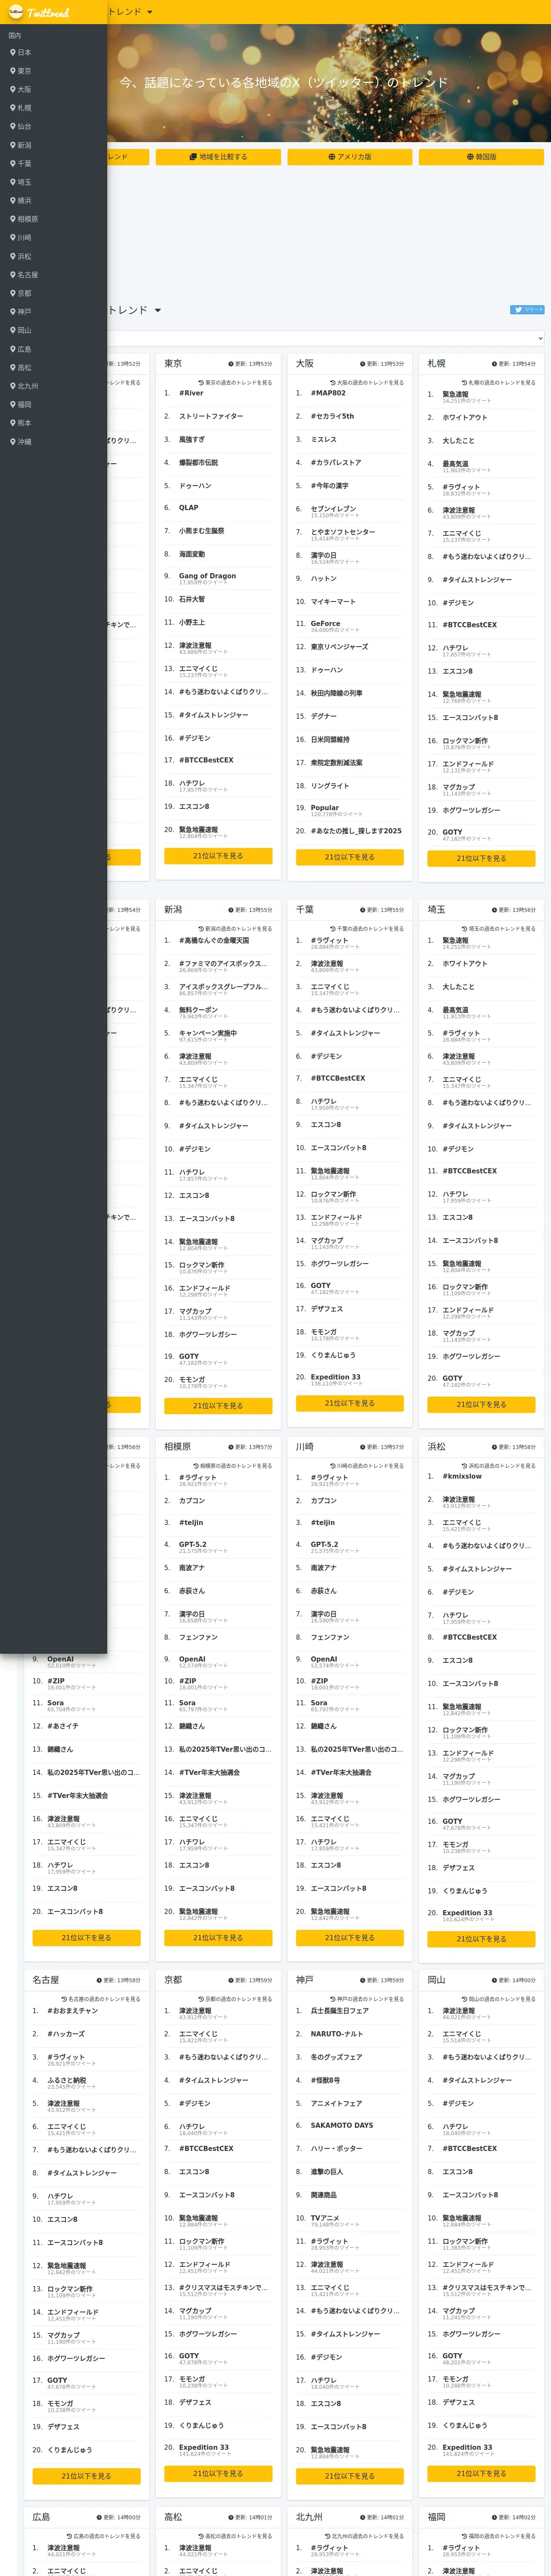The image size is (551, 2576).
Task: Click the history icon in the 神戸 card
Action: pyautogui.click(x=333, y=1999)
